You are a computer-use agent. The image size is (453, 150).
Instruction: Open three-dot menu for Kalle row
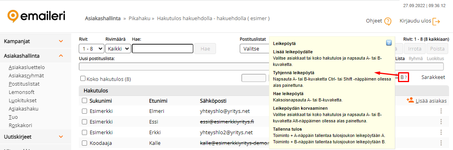441,143
